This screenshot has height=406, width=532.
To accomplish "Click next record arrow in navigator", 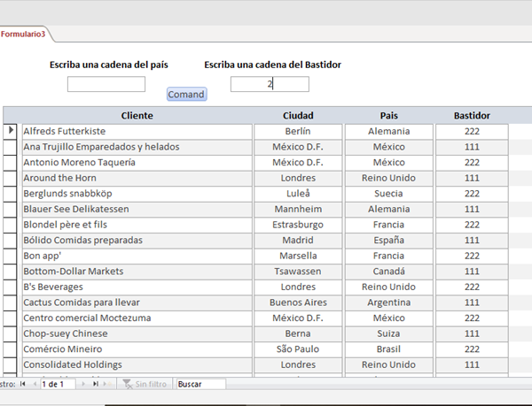I will [x=84, y=384].
